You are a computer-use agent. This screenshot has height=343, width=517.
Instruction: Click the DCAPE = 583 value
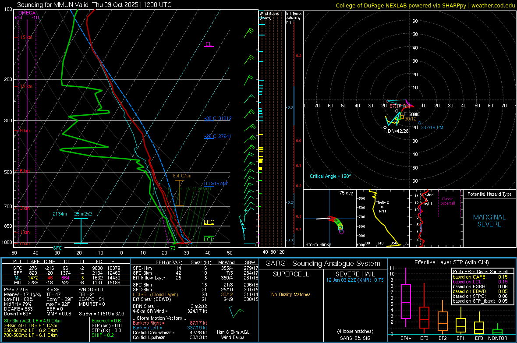(x=18, y=309)
